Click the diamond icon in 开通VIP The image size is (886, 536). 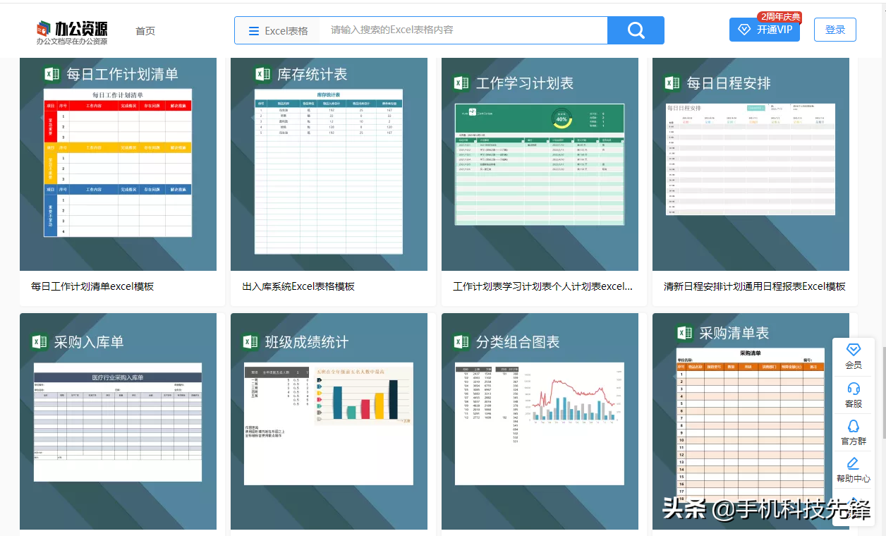744,30
